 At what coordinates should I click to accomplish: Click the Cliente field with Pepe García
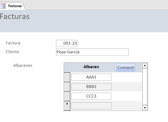click(x=92, y=52)
